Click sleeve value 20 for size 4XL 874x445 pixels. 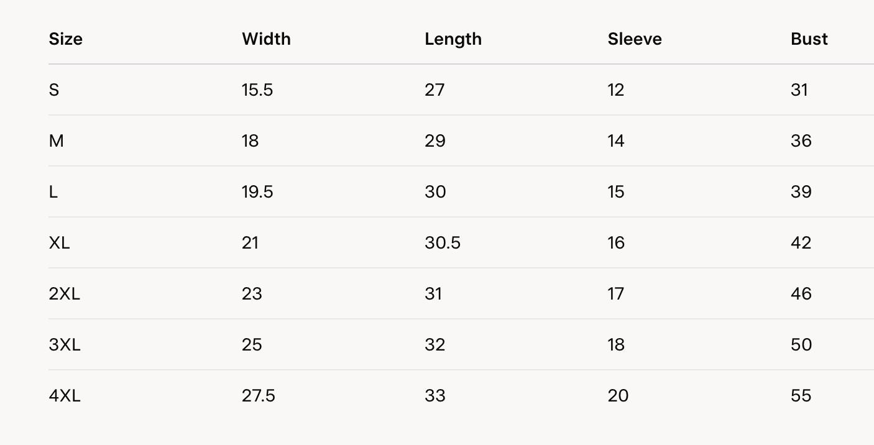tap(618, 396)
